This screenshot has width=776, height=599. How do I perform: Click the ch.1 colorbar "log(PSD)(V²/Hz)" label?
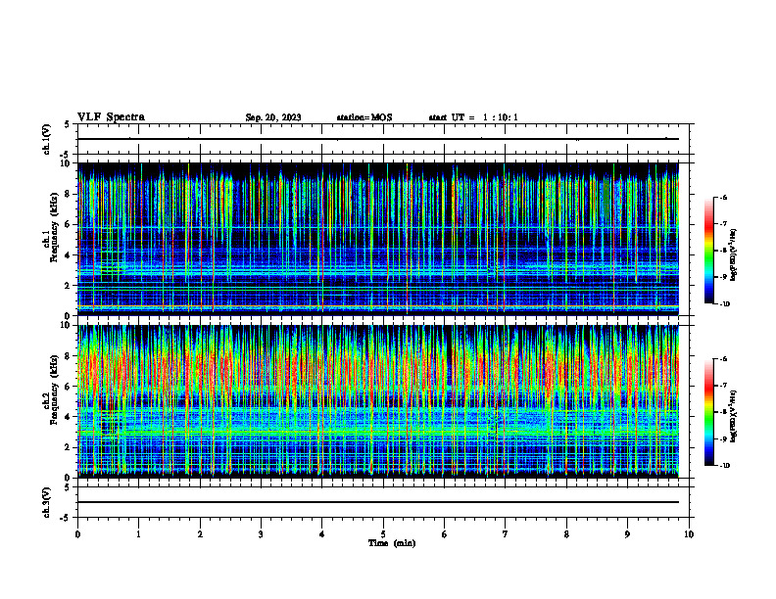[x=733, y=255]
